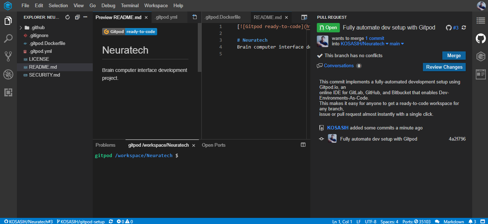This screenshot has width=488, height=224.
Task: Click commit hash 4a2f796
Action: click(x=457, y=139)
